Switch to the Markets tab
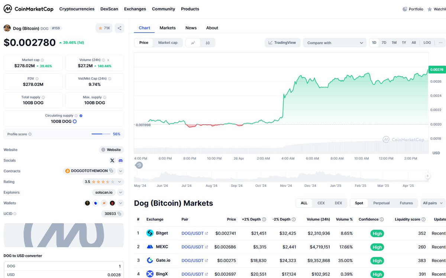 coord(168,28)
